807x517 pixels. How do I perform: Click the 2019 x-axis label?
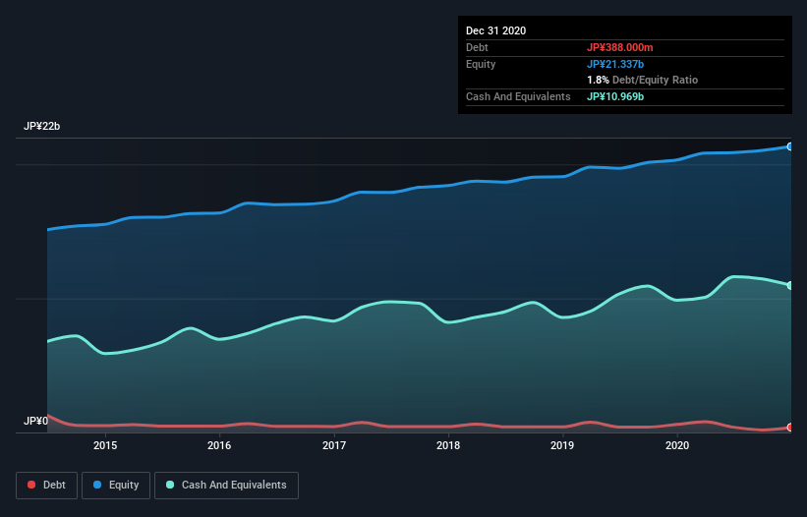click(562, 445)
